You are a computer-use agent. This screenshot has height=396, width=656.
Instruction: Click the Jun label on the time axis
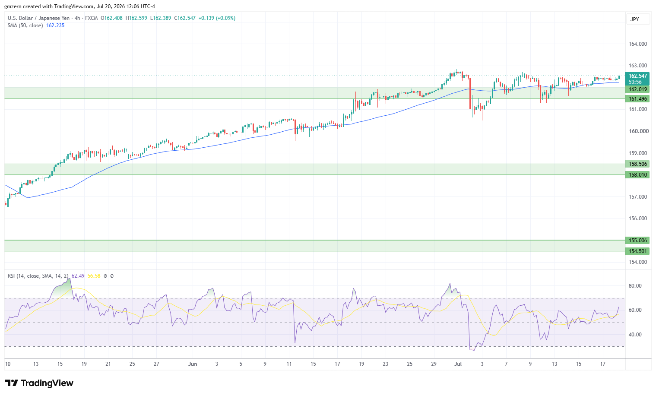coord(193,364)
